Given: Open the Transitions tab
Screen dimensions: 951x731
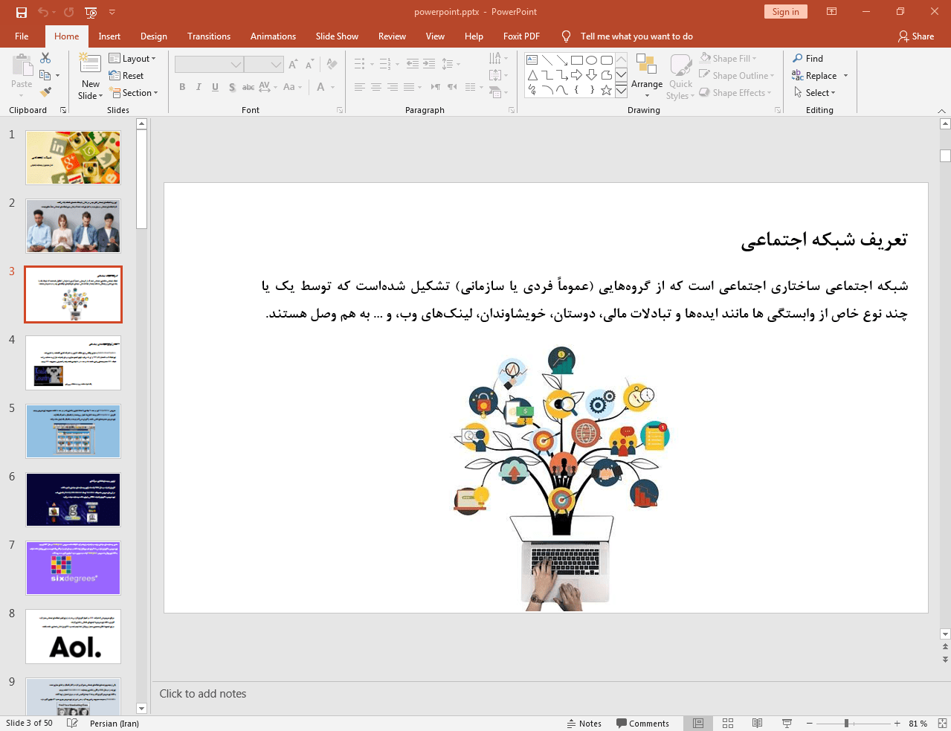Looking at the screenshot, I should click(x=208, y=36).
